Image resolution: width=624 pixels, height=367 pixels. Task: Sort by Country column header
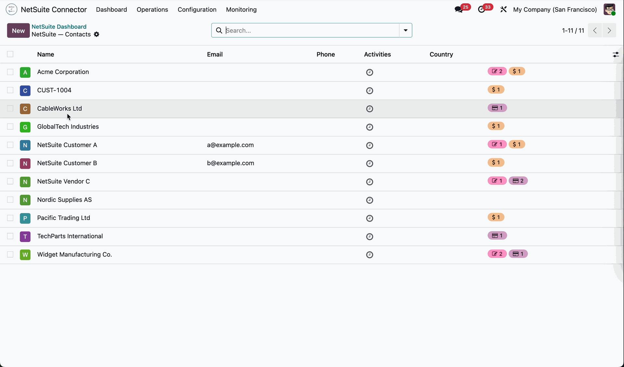tap(441, 54)
